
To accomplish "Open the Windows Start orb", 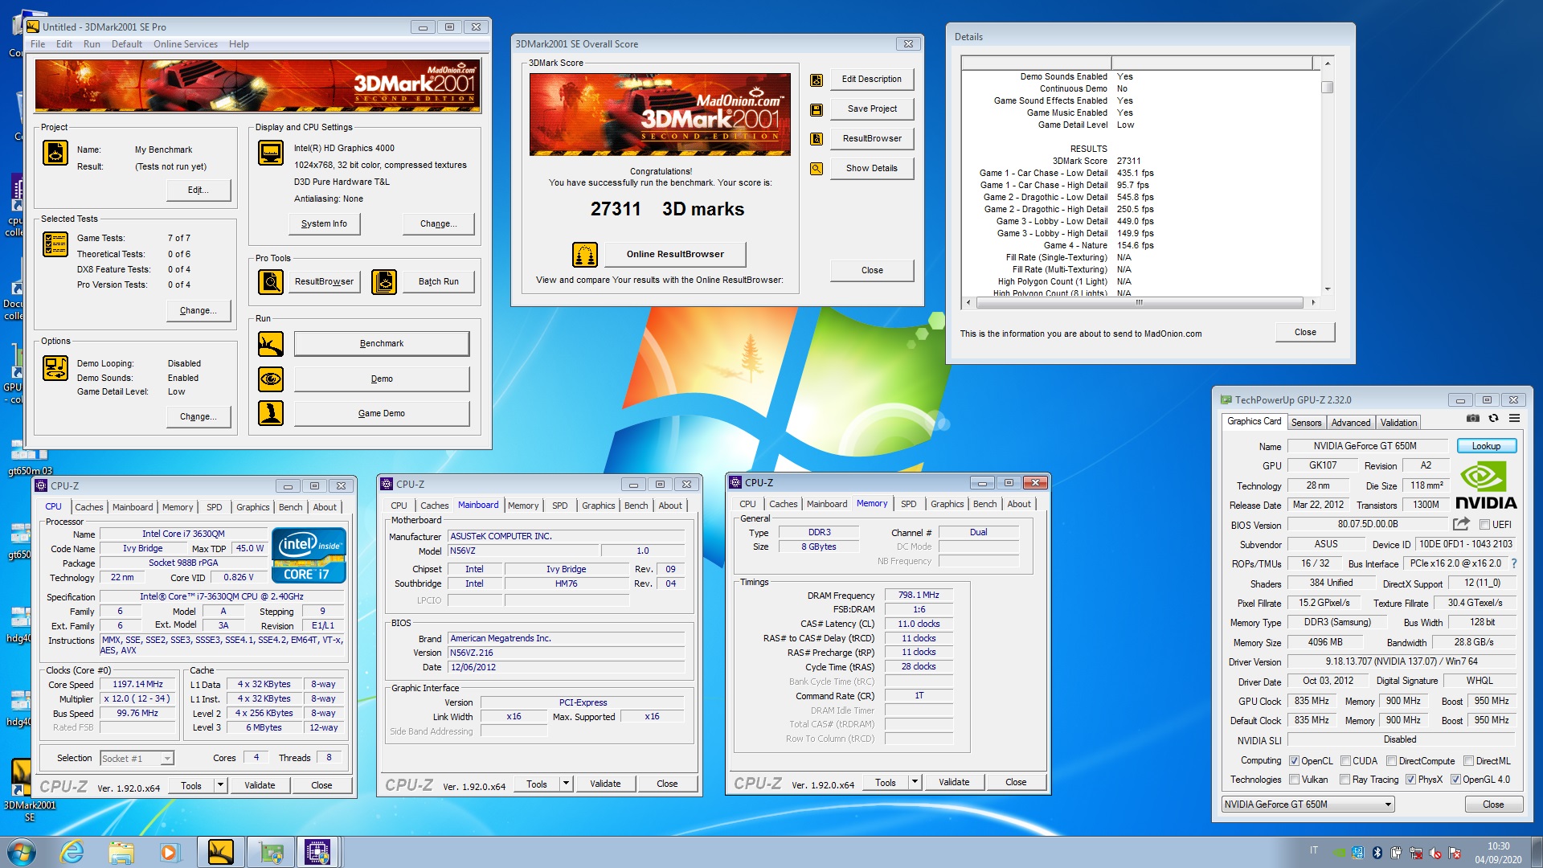I will pyautogui.click(x=22, y=851).
